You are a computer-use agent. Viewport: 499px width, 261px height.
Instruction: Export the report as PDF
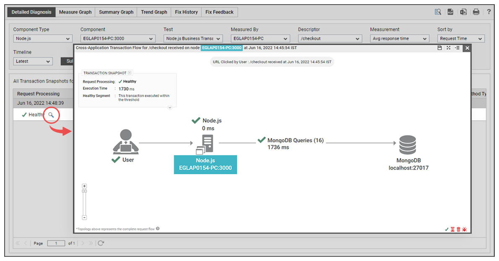450,12
